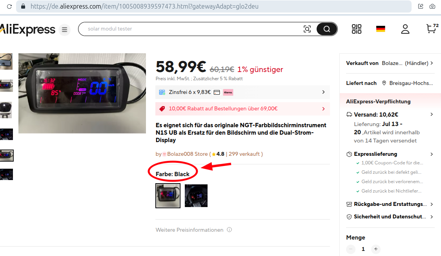
Task: Expand the Zinsfrei 6 x 9,83€ financing option
Action: (x=242, y=92)
